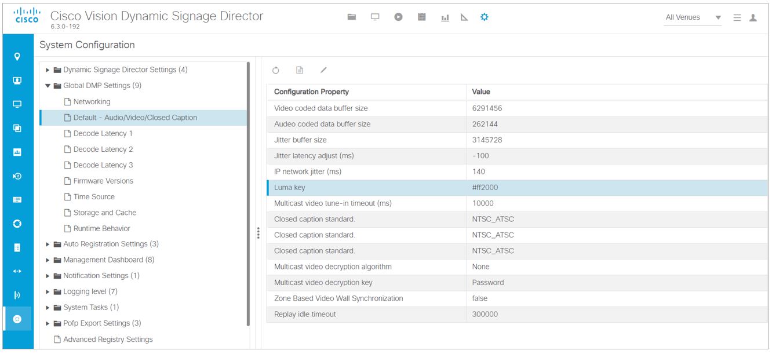Image resolution: width=772 pixels, height=354 pixels.
Task: Click the play circle icon in header
Action: pos(398,17)
